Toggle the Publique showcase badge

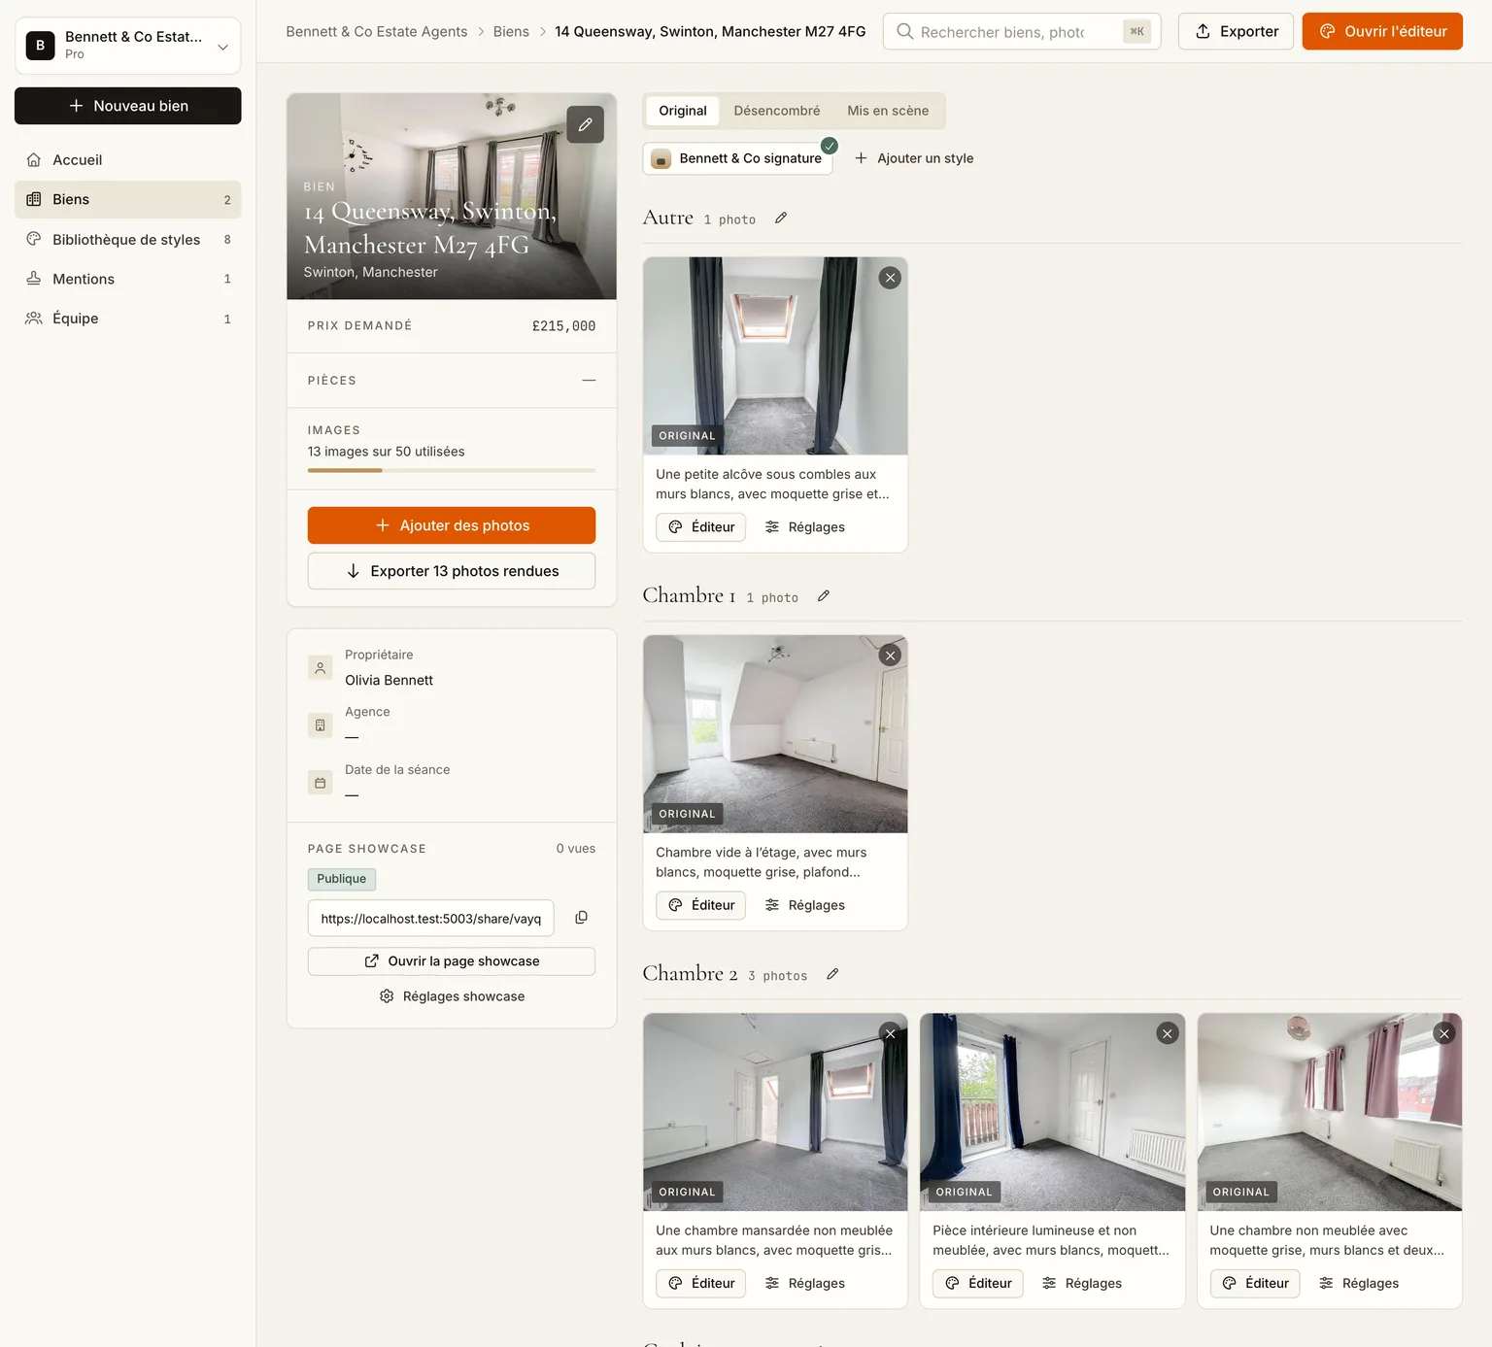tap(342, 879)
